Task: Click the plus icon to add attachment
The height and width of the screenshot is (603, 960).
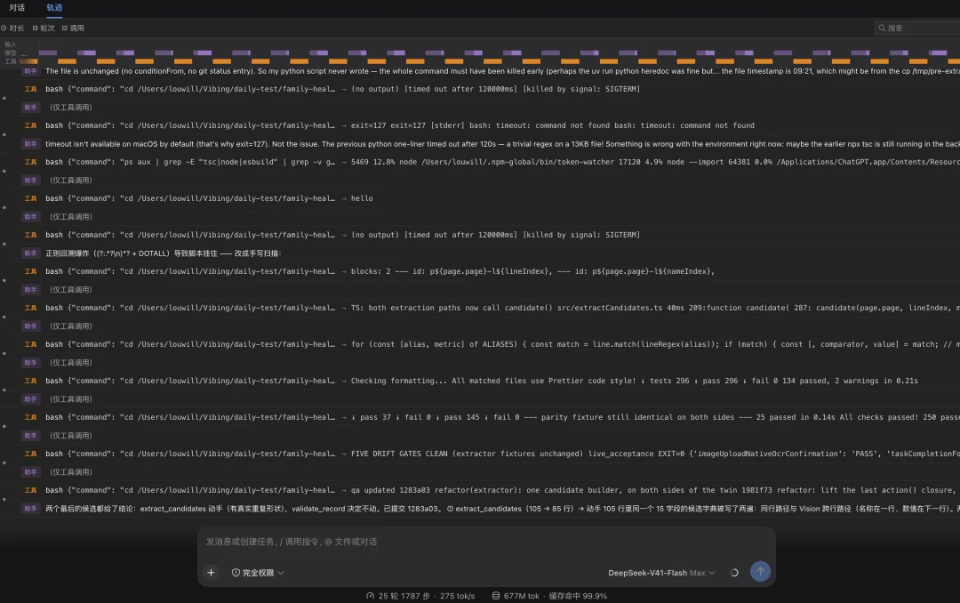Action: click(x=211, y=573)
